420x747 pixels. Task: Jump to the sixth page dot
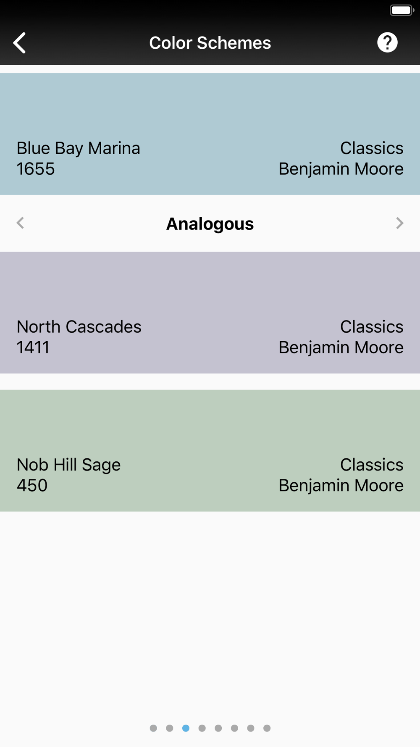(x=234, y=728)
